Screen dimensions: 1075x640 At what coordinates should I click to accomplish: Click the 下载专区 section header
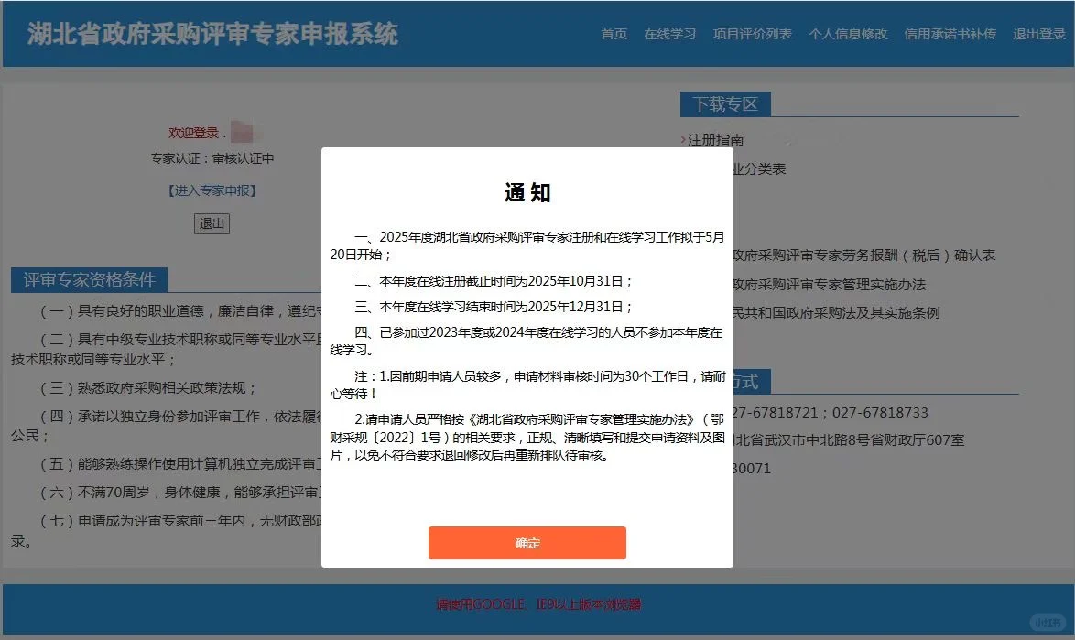click(725, 103)
